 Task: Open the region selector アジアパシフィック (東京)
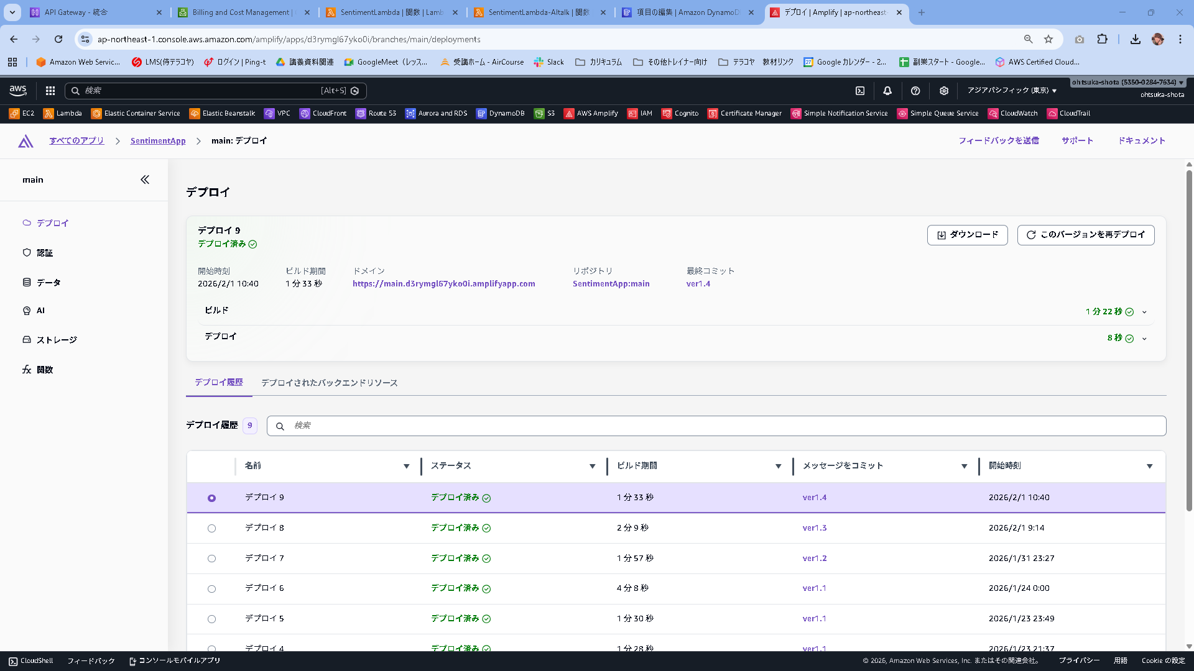coord(1011,91)
